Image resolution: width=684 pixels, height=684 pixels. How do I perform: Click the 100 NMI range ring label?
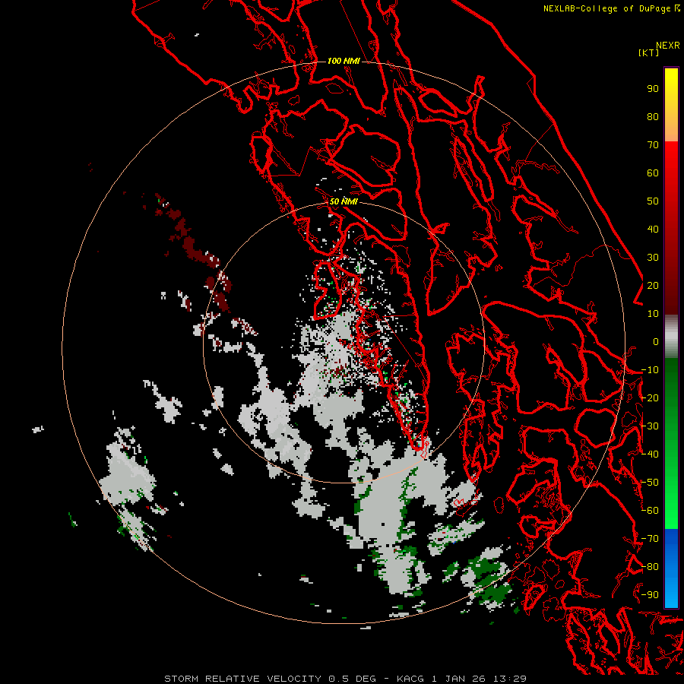(x=344, y=61)
